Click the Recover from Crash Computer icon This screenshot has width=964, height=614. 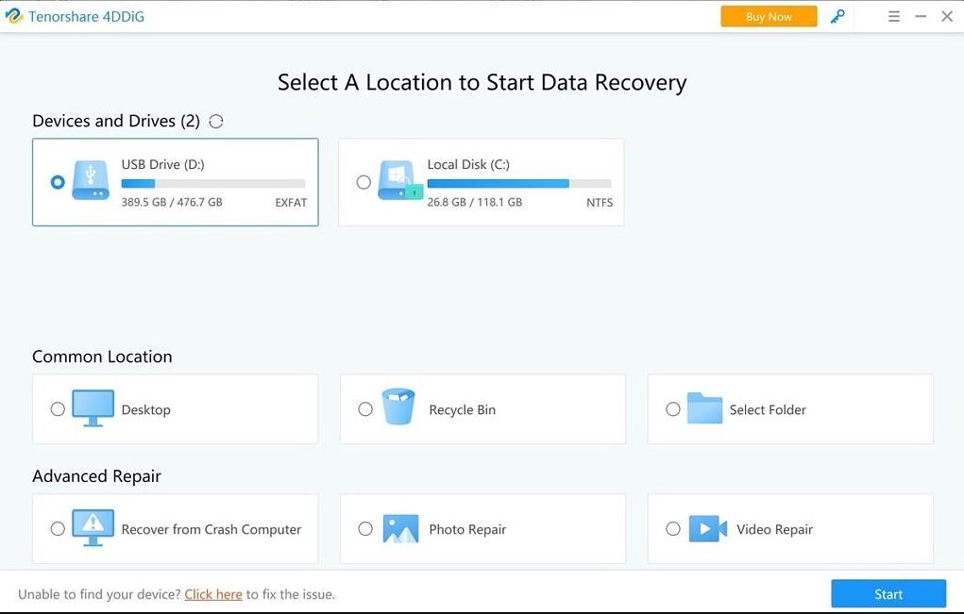coord(93,528)
